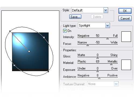The image size is (134, 106).
Task: Uncheck the light On checkbox
Action: [65, 31]
